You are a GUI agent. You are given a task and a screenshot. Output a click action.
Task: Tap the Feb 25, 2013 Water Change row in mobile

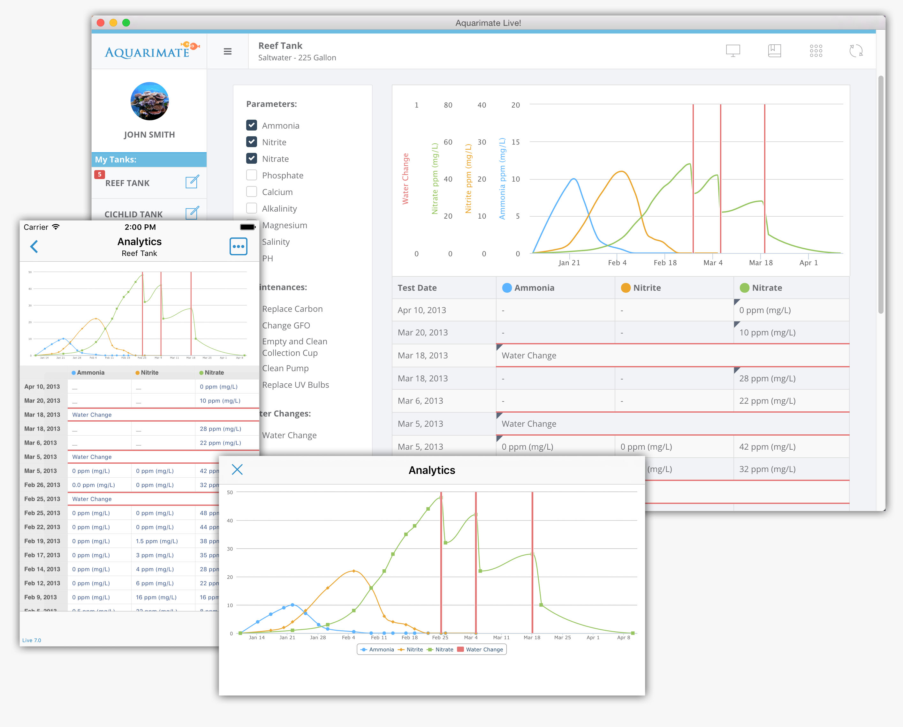119,499
